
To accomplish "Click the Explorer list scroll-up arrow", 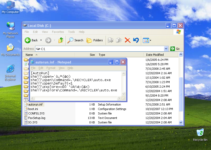I will (181, 54).
